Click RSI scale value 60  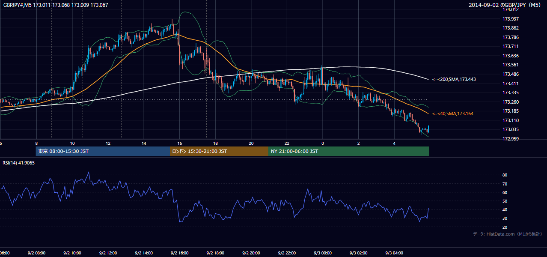coord(505,192)
